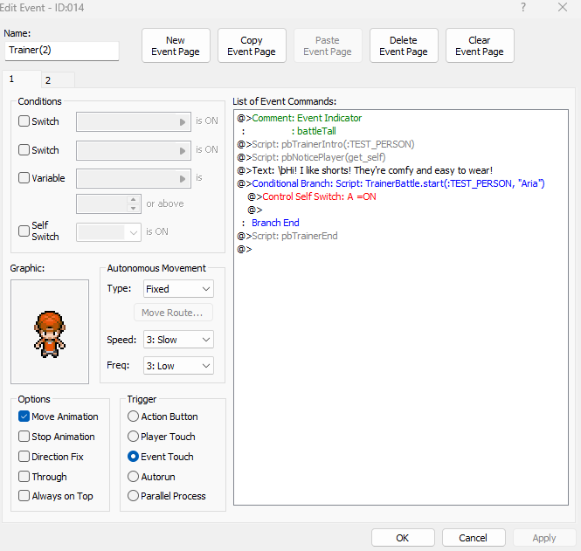The image size is (581, 551).
Task: Toggle the Variable condition checkbox
Action: pos(24,178)
